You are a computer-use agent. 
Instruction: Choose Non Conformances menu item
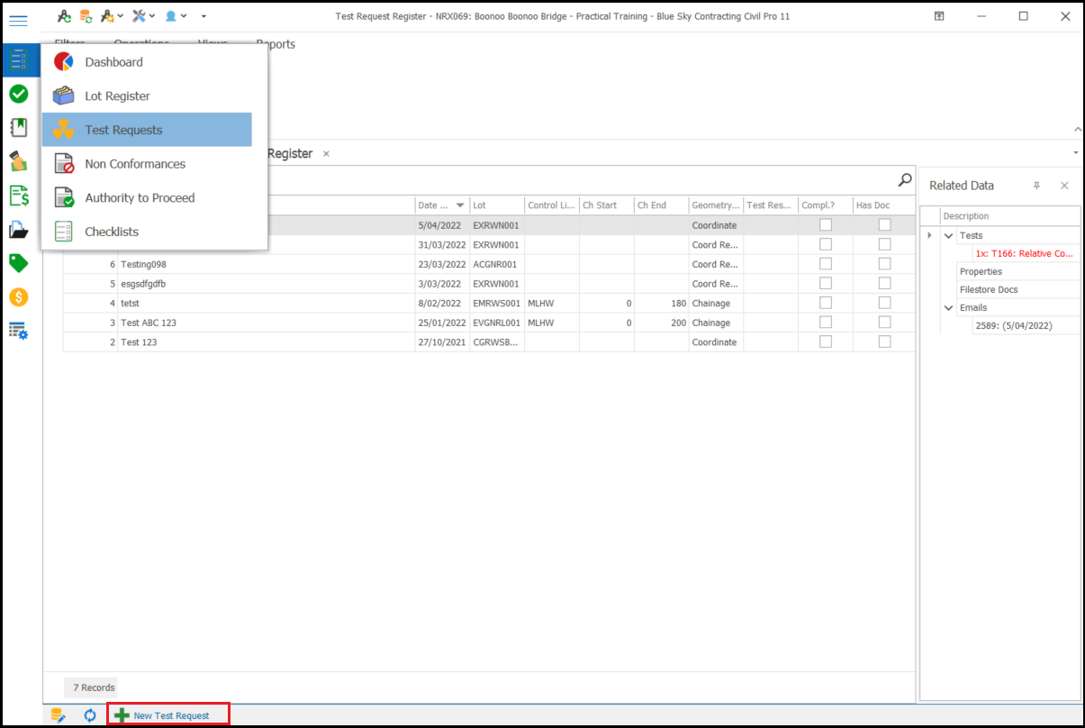pyautogui.click(x=135, y=164)
